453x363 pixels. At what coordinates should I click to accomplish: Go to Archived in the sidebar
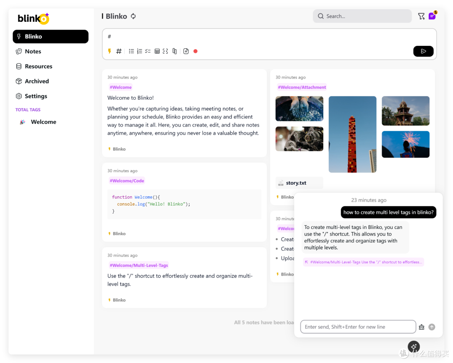coord(36,81)
